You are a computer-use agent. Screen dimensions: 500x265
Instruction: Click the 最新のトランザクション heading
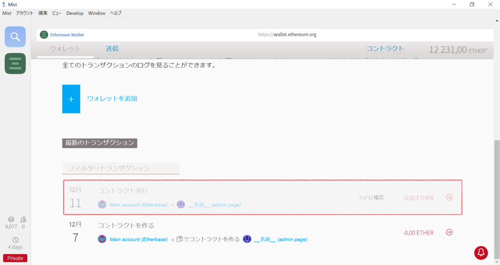100,143
